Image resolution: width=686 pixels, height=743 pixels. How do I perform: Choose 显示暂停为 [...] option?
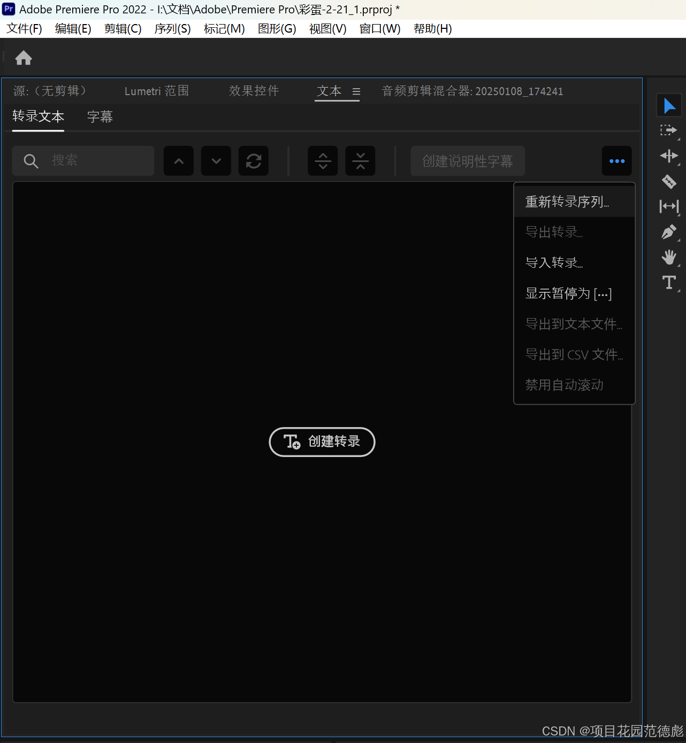(574, 293)
